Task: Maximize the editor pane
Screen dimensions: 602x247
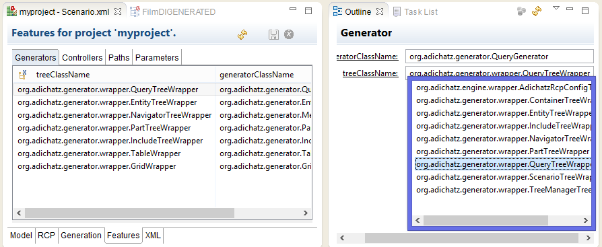Action: click(x=308, y=11)
